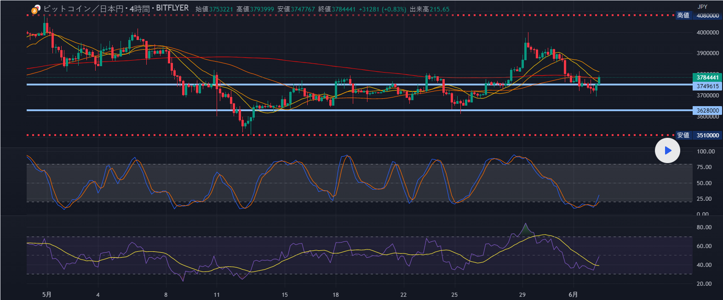Click the 80.00 level on RSI scale

[704, 227]
